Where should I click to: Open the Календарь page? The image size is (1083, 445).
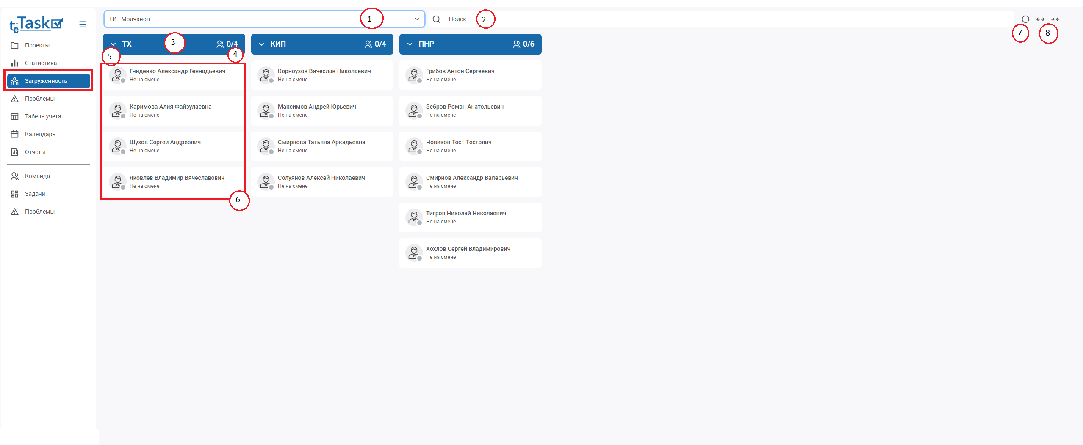40,134
